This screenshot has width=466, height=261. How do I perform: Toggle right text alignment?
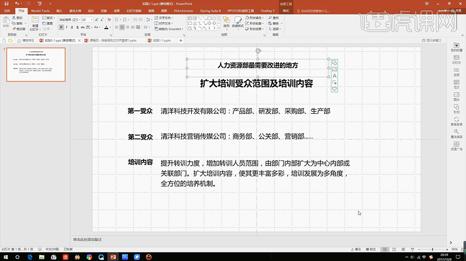[x=127, y=27]
